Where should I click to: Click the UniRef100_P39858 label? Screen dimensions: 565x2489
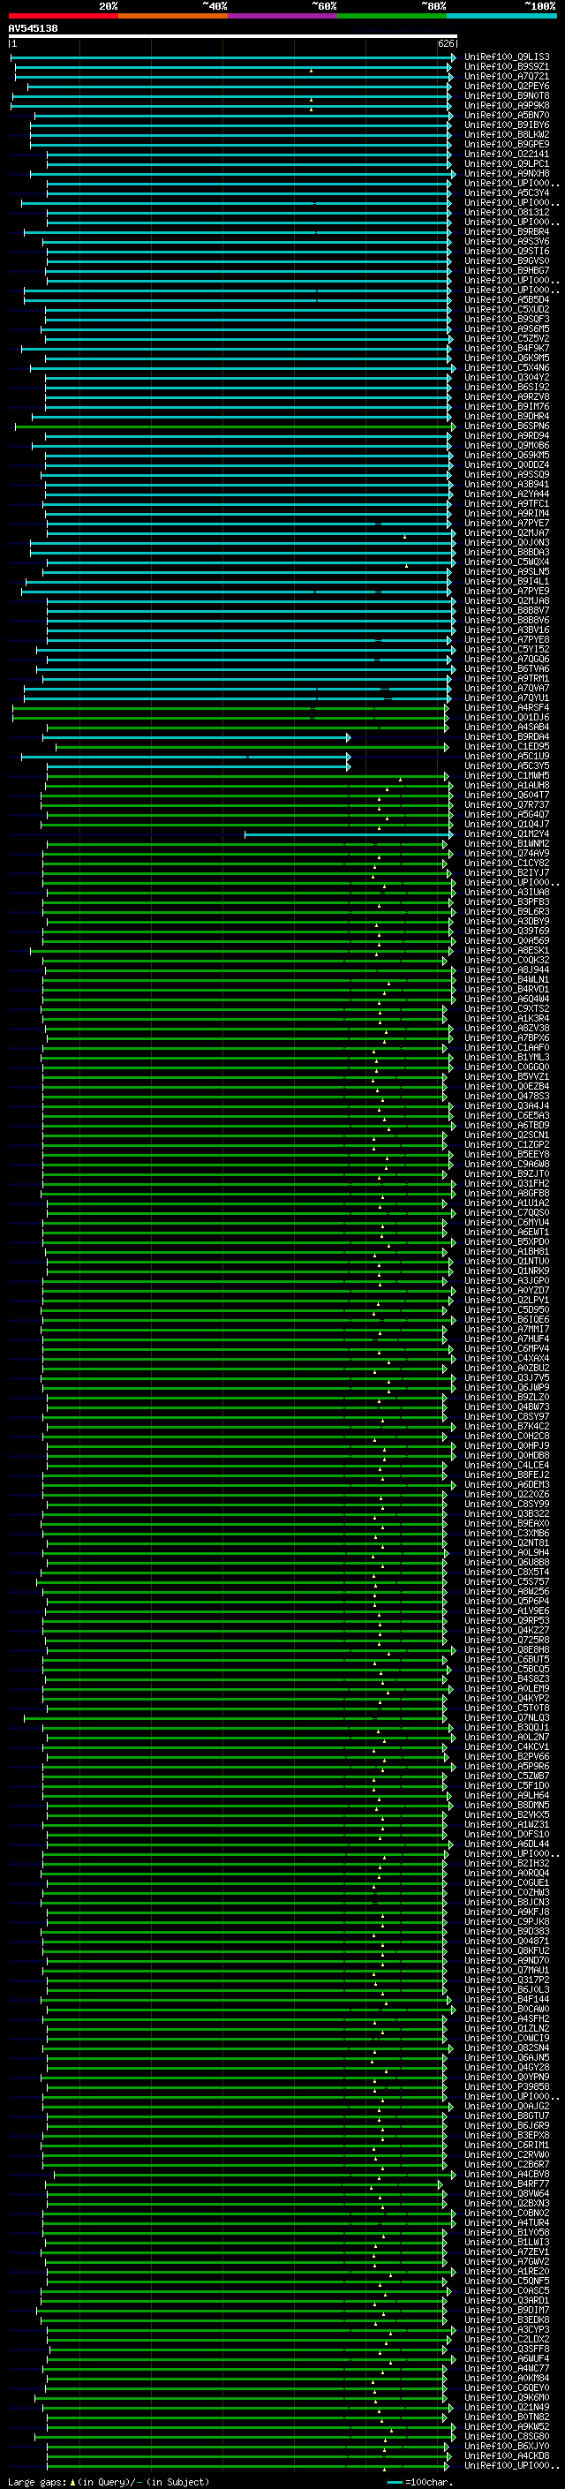tap(507, 2086)
